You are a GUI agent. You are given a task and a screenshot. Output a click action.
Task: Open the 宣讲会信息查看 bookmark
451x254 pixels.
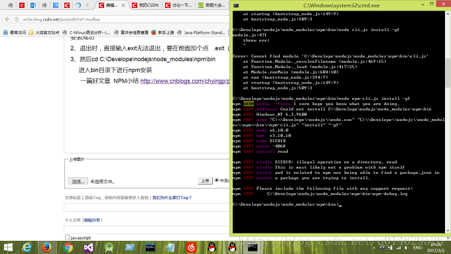click(x=131, y=32)
